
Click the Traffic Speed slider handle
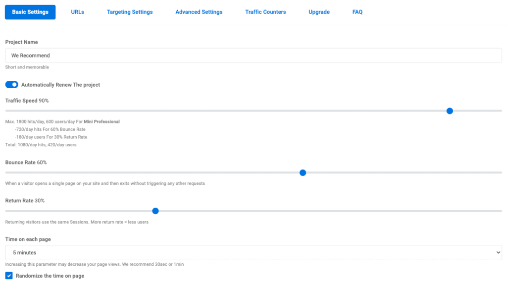click(x=450, y=111)
